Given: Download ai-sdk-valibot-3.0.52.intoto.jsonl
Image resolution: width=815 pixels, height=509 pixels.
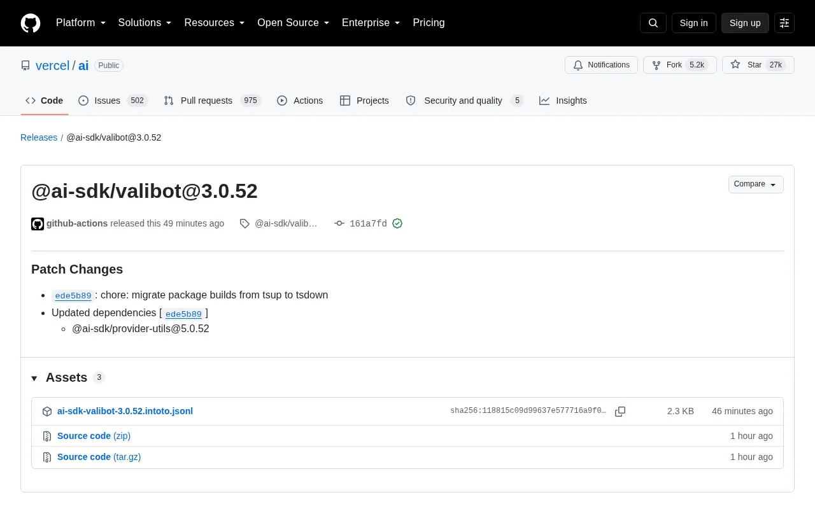Looking at the screenshot, I should [x=125, y=411].
